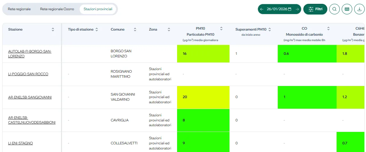Go to next day arrow
Image resolution: width=366 pixels, height=152 pixels.
pos(297,9)
